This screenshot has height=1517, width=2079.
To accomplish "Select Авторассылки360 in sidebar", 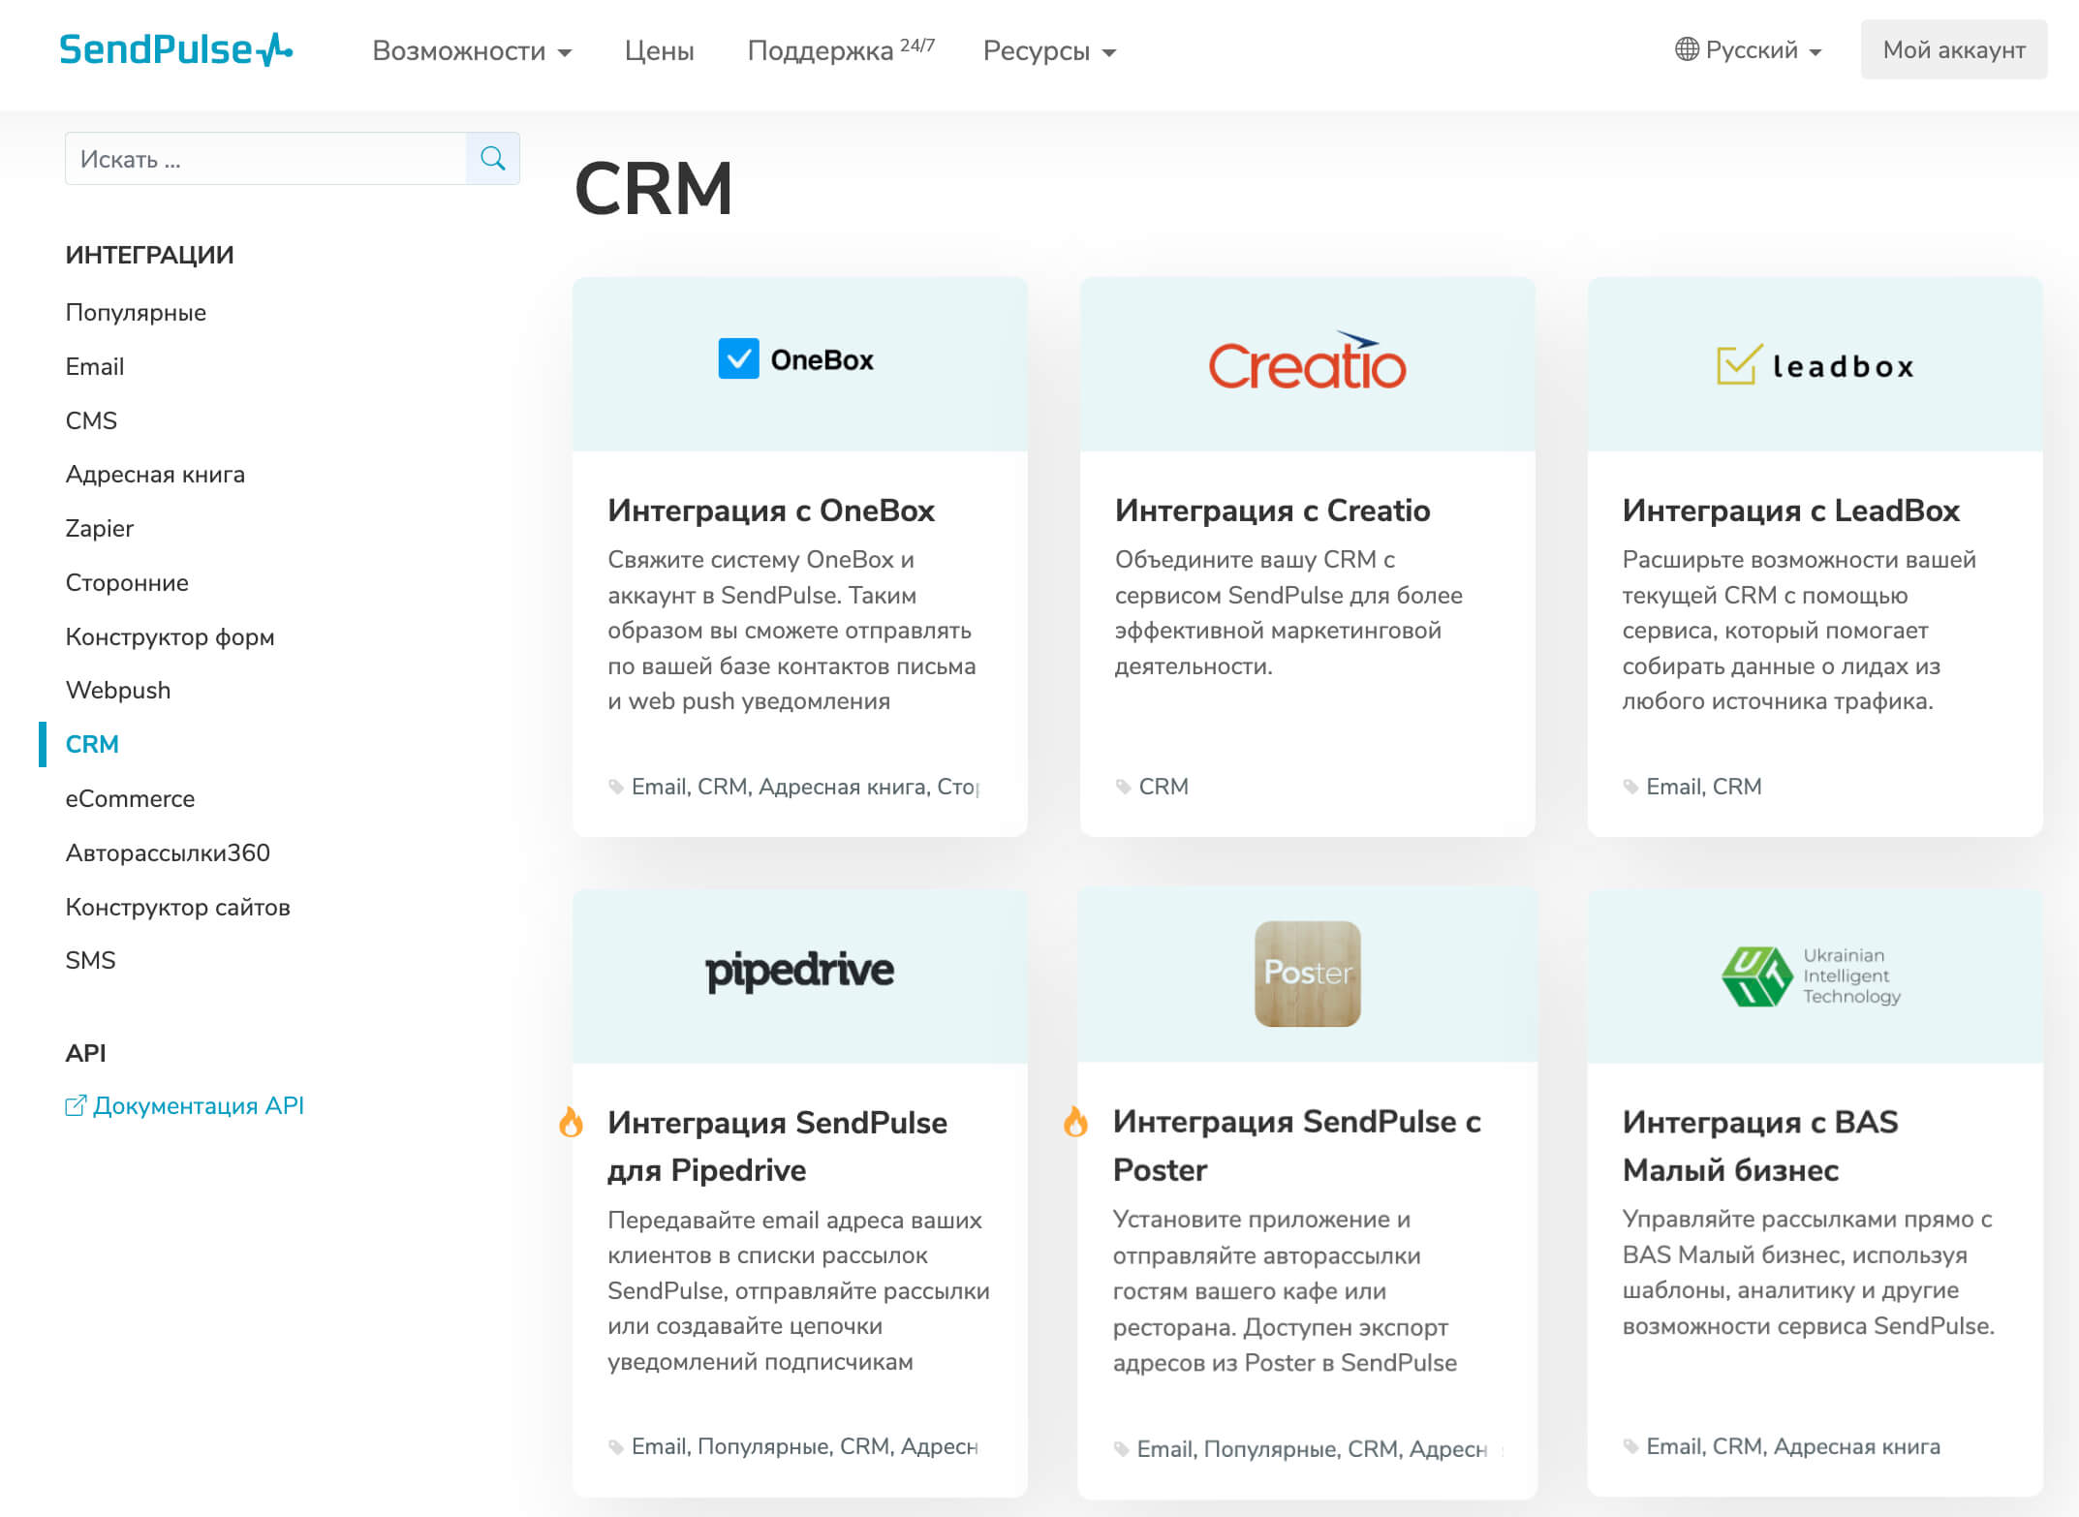I will [x=168, y=852].
